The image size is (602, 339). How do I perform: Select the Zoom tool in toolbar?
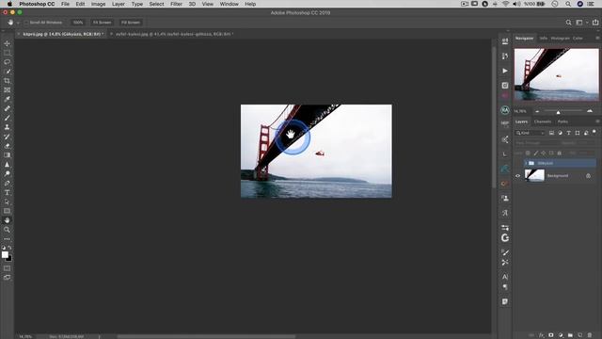tap(7, 230)
